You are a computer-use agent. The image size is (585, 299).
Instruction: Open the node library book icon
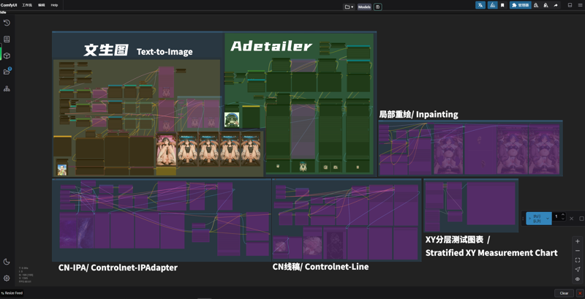point(7,39)
